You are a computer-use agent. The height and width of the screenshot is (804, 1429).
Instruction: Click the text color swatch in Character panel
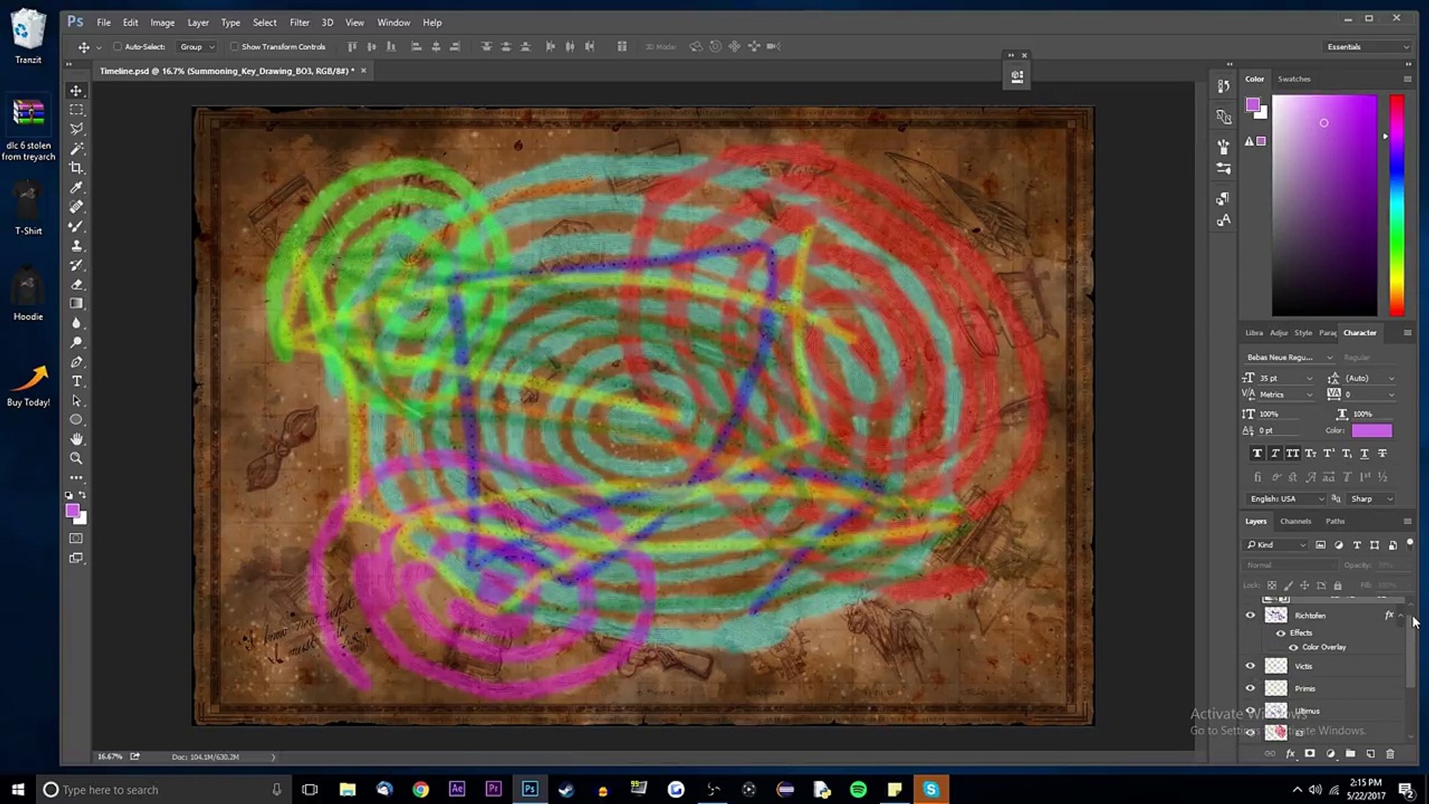coord(1371,430)
